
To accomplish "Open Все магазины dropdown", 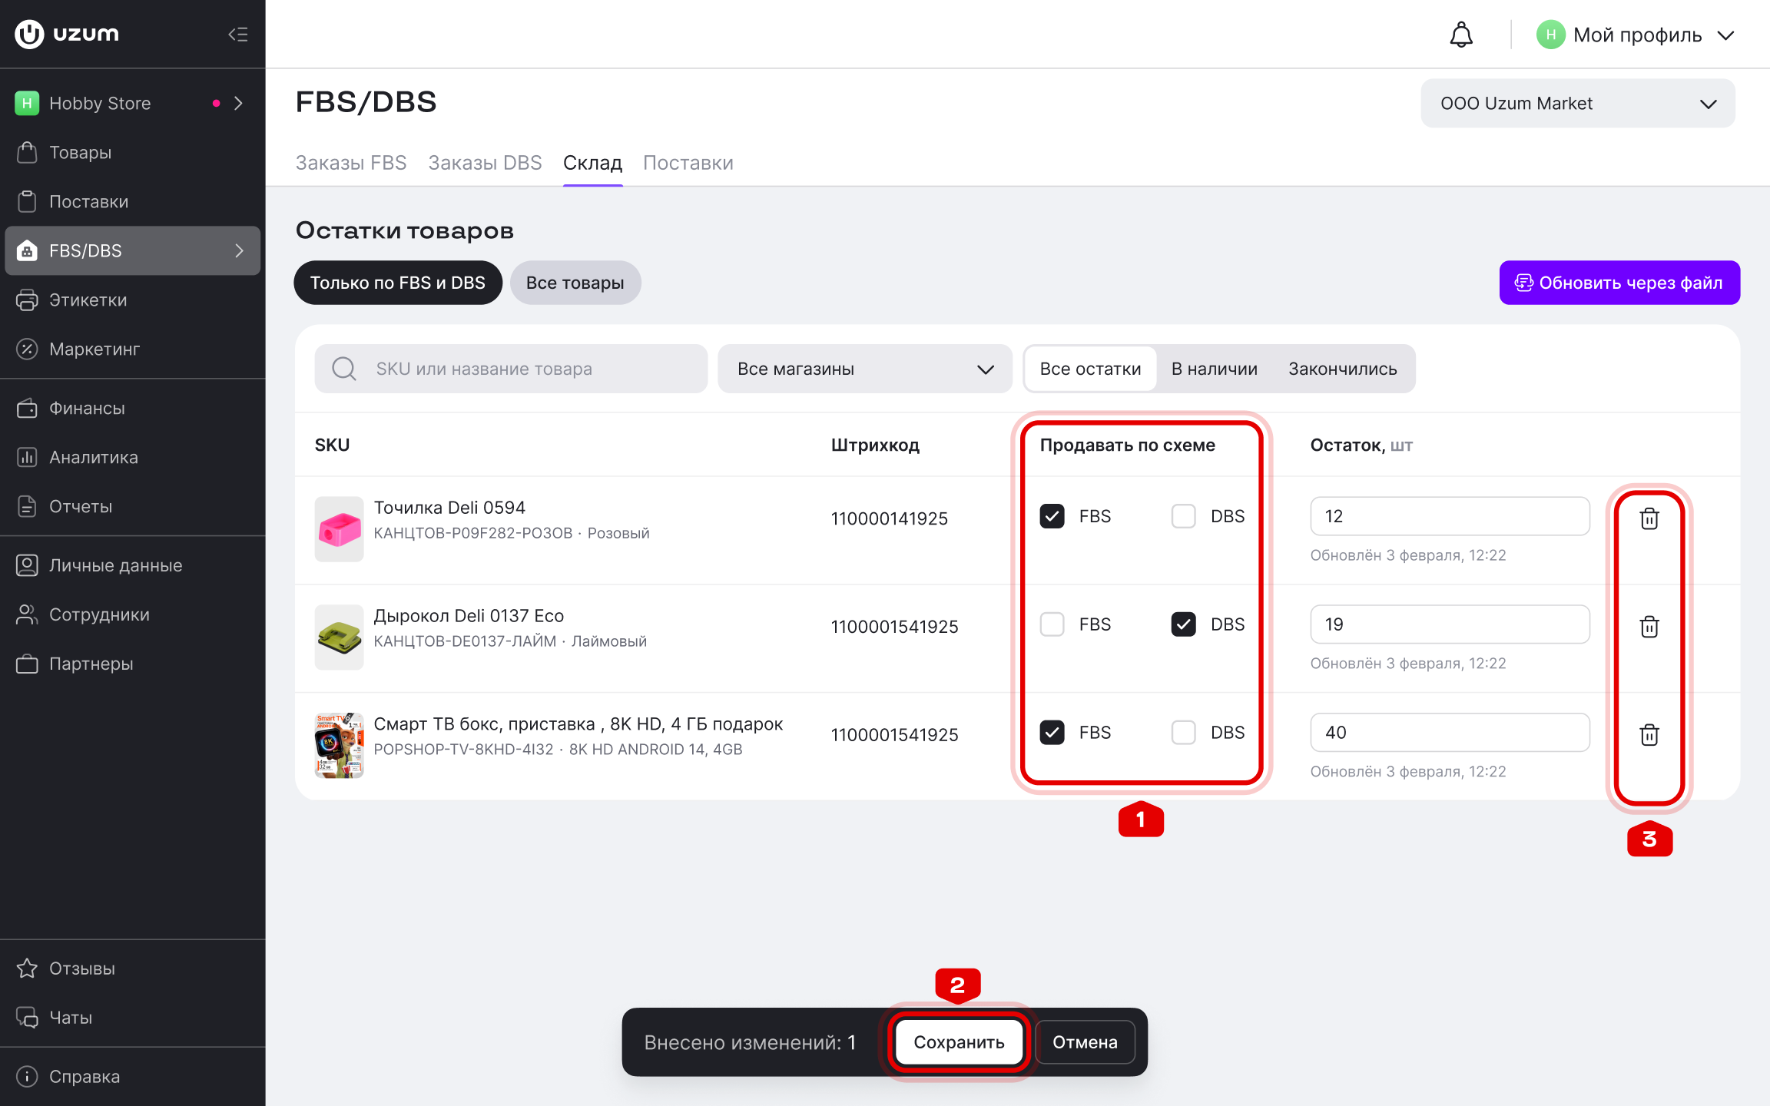I will pos(865,369).
